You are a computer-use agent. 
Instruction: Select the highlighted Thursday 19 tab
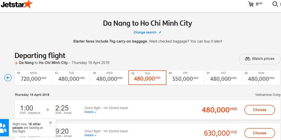click(147, 78)
